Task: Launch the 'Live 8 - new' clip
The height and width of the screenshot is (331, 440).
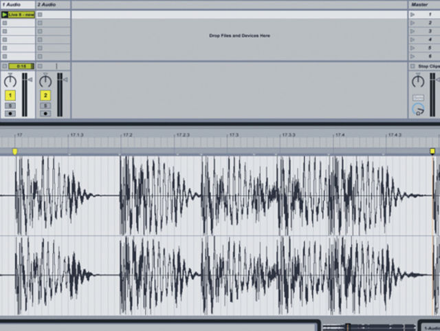Action: [5, 14]
